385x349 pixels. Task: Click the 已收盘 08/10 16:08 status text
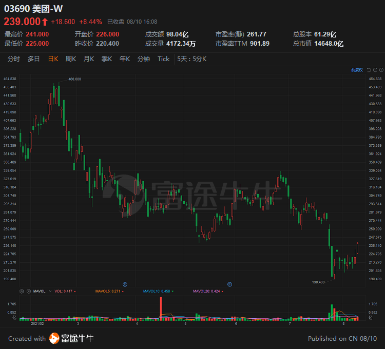(132, 22)
